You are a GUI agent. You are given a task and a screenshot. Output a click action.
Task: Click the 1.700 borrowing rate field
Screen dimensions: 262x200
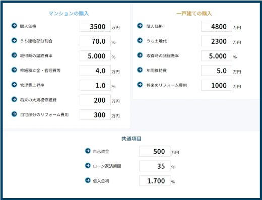click(x=155, y=181)
